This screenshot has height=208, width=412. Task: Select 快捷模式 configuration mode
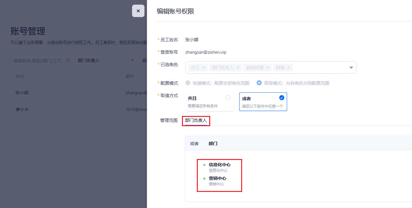coord(188,83)
